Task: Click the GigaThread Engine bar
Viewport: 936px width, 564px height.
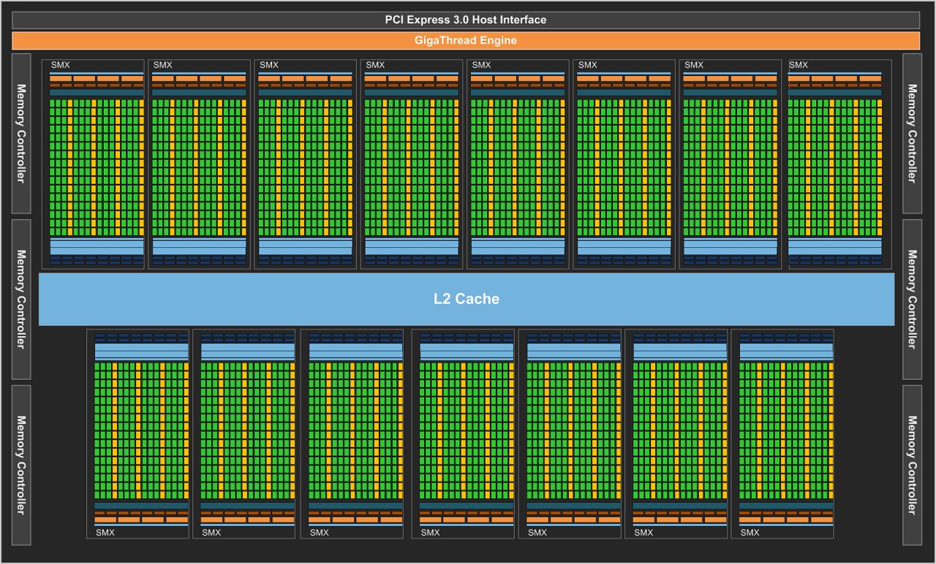Action: point(465,40)
